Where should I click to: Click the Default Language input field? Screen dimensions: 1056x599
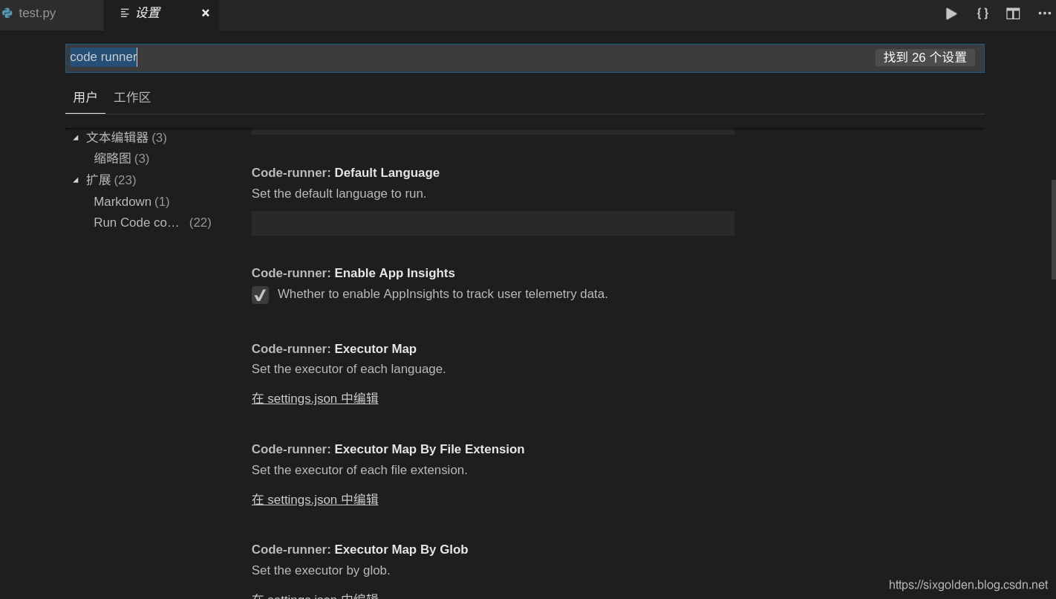point(493,223)
